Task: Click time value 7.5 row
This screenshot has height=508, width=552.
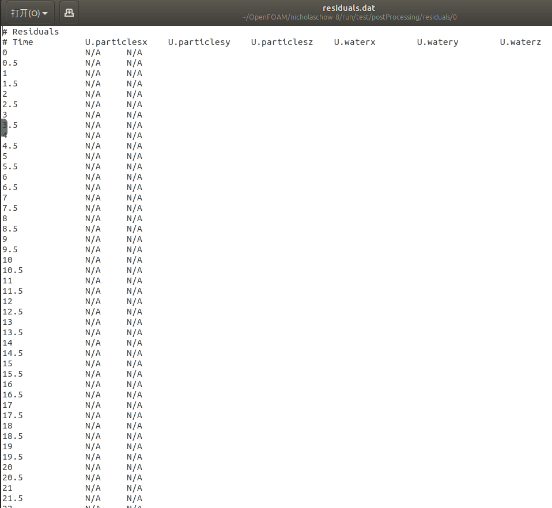Action: [x=10, y=208]
